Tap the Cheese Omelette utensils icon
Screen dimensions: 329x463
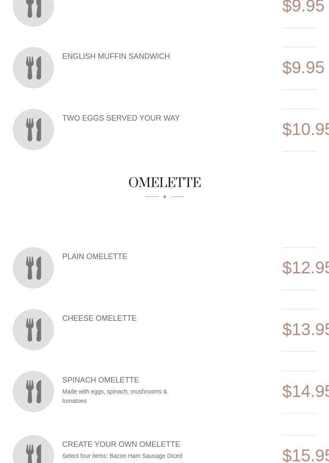click(x=33, y=330)
